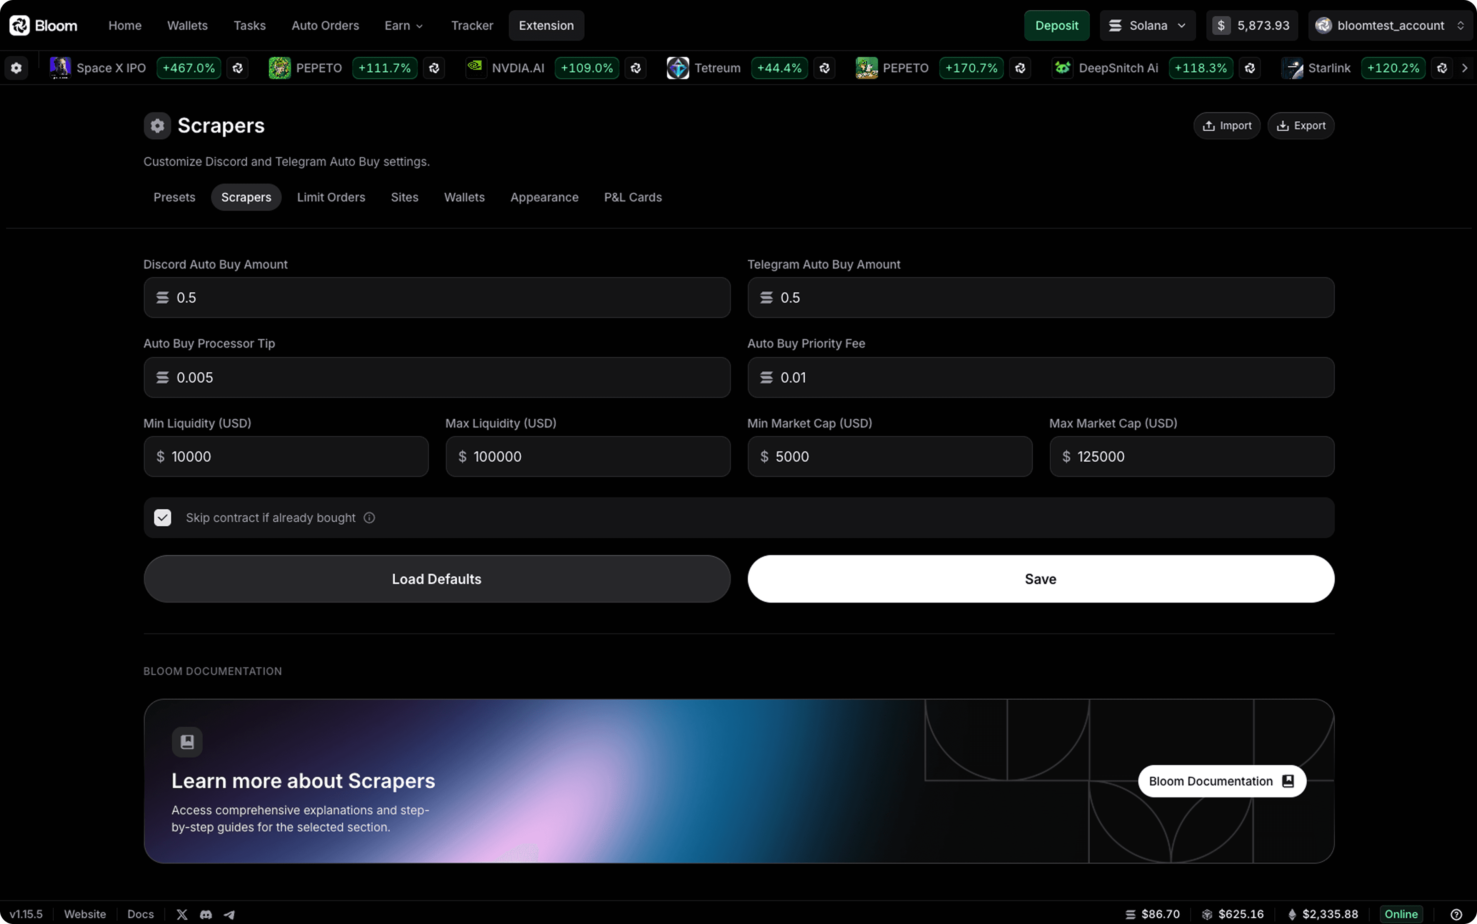Click the Discord icon in the footer
The image size is (1477, 924).
click(205, 914)
